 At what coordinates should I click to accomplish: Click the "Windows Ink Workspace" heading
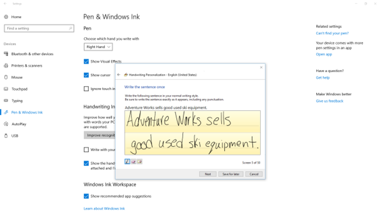click(x=110, y=185)
